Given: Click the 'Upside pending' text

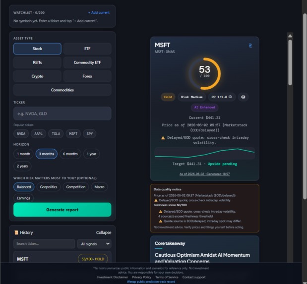Looking at the screenshot, I should tap(222, 164).
